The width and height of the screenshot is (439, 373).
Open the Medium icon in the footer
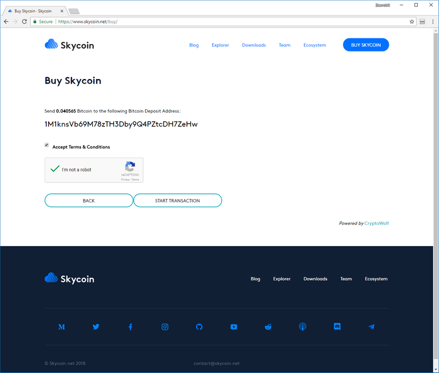pos(62,327)
